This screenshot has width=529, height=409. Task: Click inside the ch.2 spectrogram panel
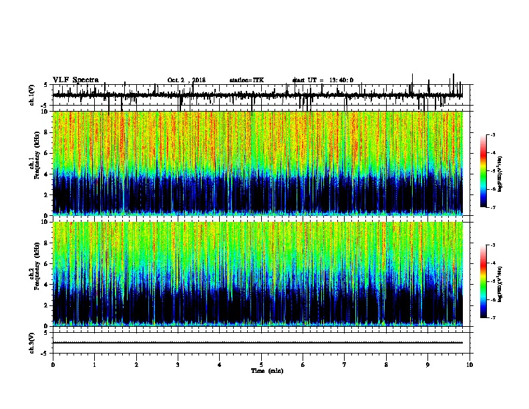257,274
